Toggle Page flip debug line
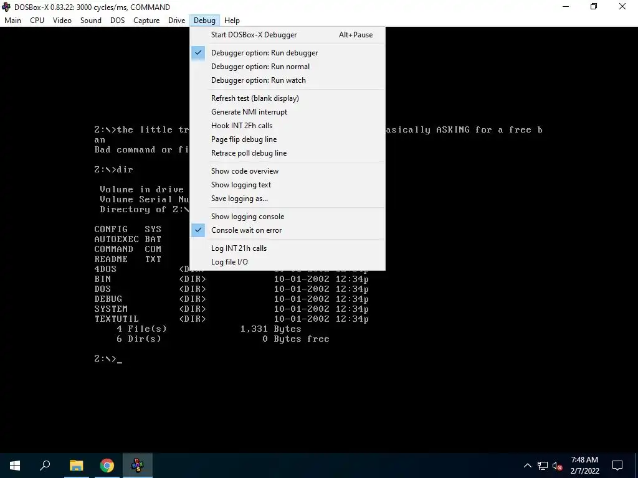The height and width of the screenshot is (478, 638). [x=287, y=139]
